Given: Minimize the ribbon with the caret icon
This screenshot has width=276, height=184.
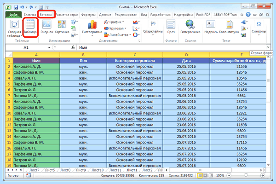Looking at the screenshot, I should point(242,15).
